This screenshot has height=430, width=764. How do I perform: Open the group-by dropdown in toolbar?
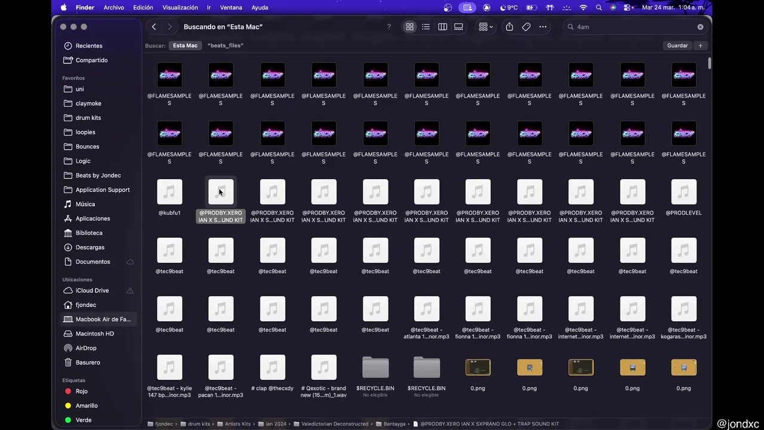(485, 27)
